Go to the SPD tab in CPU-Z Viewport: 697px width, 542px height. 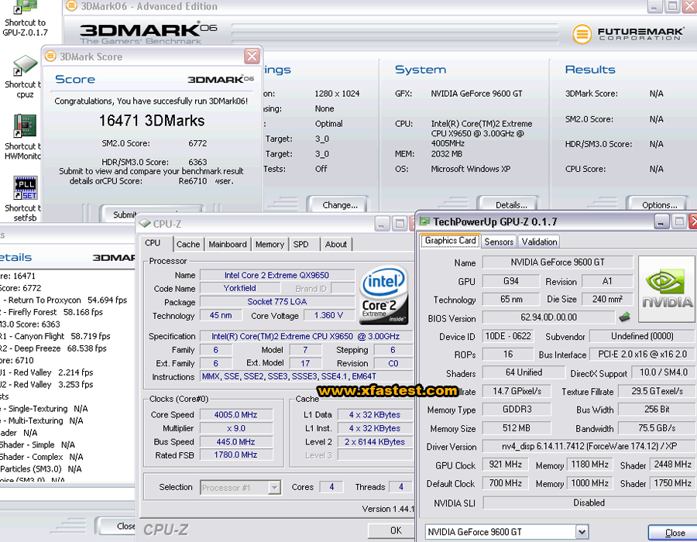[x=300, y=244]
